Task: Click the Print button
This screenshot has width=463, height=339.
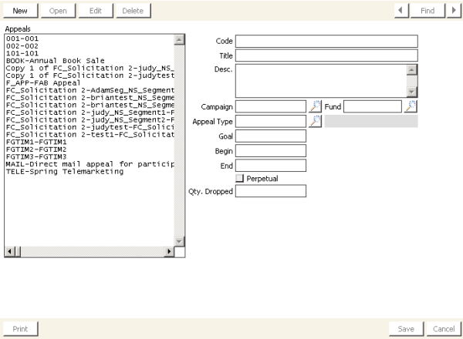Action: click(20, 329)
